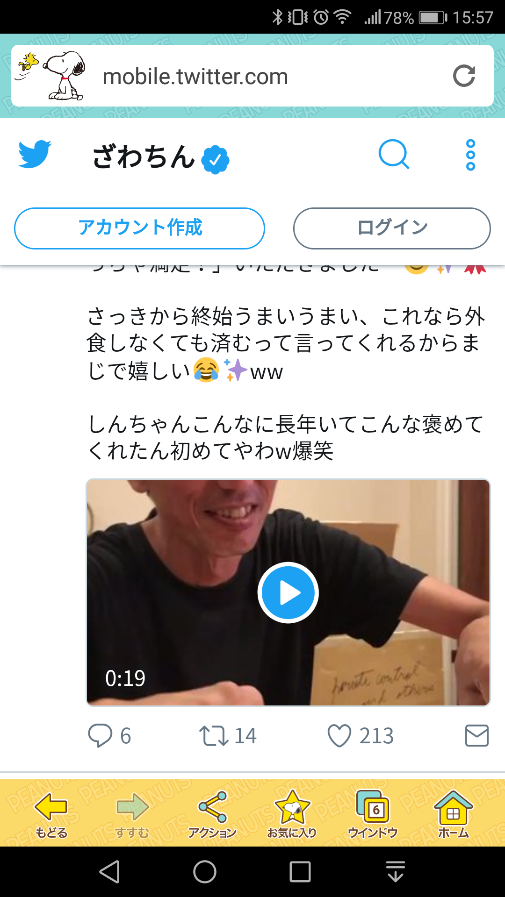The width and height of the screenshot is (505, 897).
Task: Share the tweet via the envelope icon
Action: (x=477, y=735)
